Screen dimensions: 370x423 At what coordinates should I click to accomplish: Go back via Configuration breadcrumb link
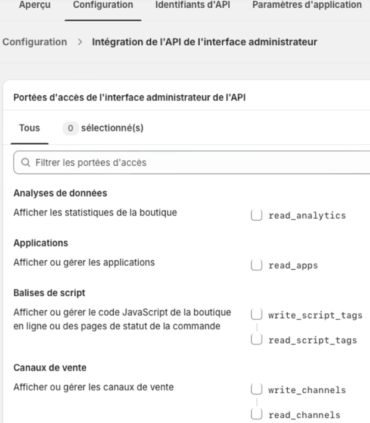[x=35, y=42]
